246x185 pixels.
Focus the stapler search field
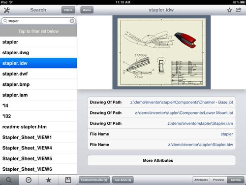(38, 21)
